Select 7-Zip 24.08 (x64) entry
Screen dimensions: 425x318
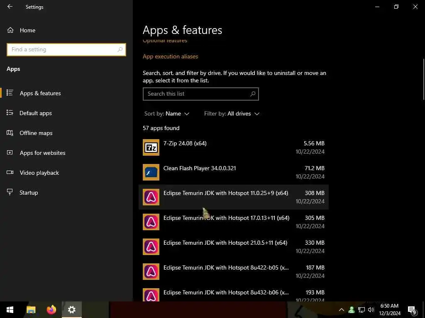(x=234, y=147)
